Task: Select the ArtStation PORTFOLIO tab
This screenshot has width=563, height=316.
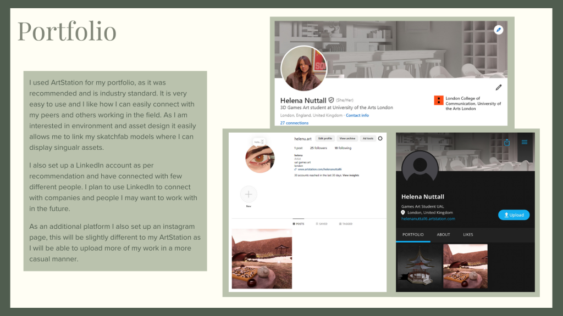Action: point(413,235)
